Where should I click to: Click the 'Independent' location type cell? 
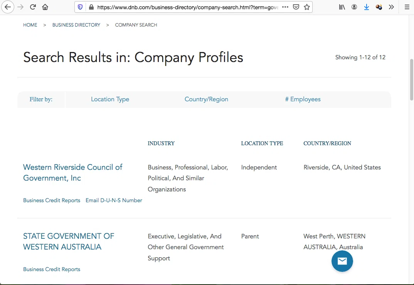[259, 167]
